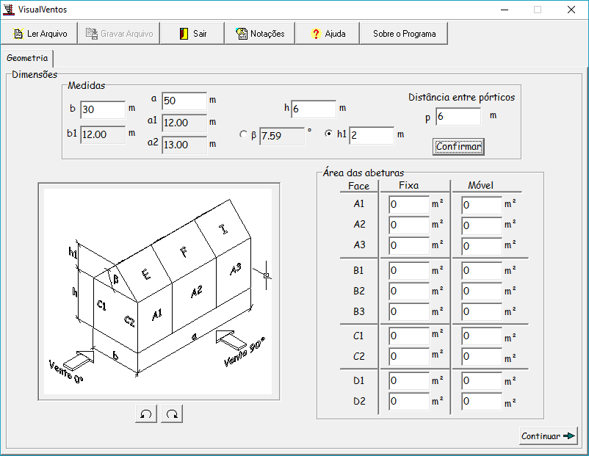Click the C2 Móvel area field
This screenshot has width=589, height=456.
(482, 356)
